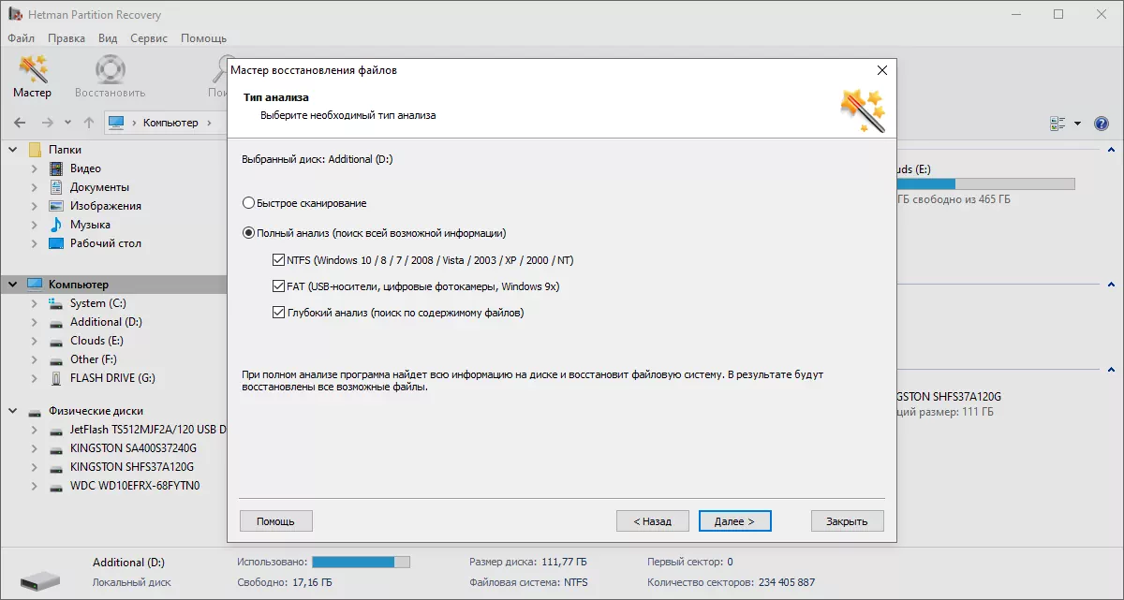Expand the Видео folder tree node
Image resolution: width=1124 pixels, height=600 pixels.
(35, 168)
